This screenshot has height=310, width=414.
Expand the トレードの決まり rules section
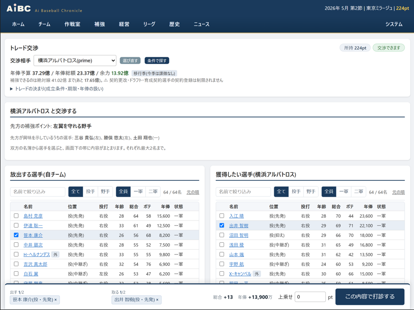click(57, 89)
